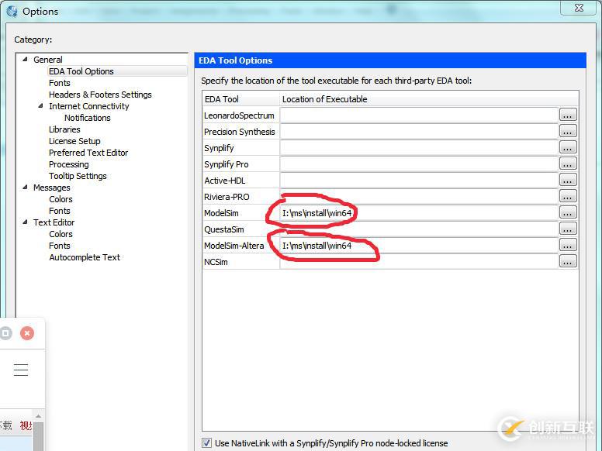This screenshot has height=451, width=602.
Task: Browse for Riviera-PRO executable path
Action: (568, 196)
